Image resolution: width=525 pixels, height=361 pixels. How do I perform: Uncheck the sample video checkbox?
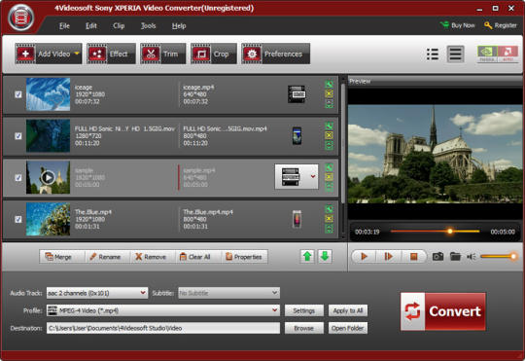pyautogui.click(x=18, y=178)
